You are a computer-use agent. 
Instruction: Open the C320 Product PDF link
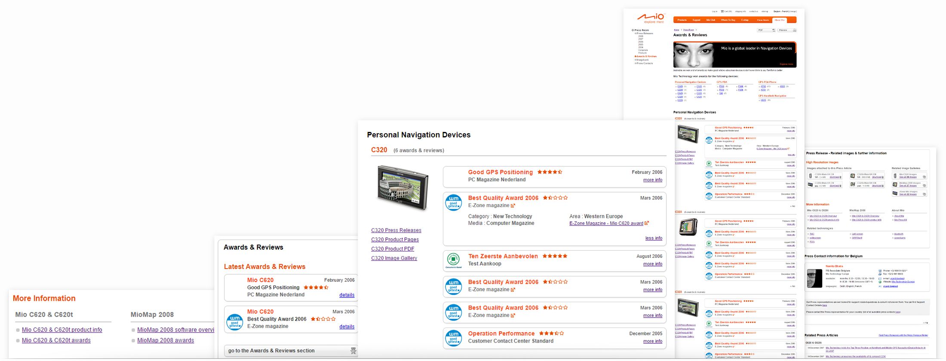[x=393, y=249]
